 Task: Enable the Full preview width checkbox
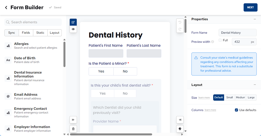click(220, 40)
